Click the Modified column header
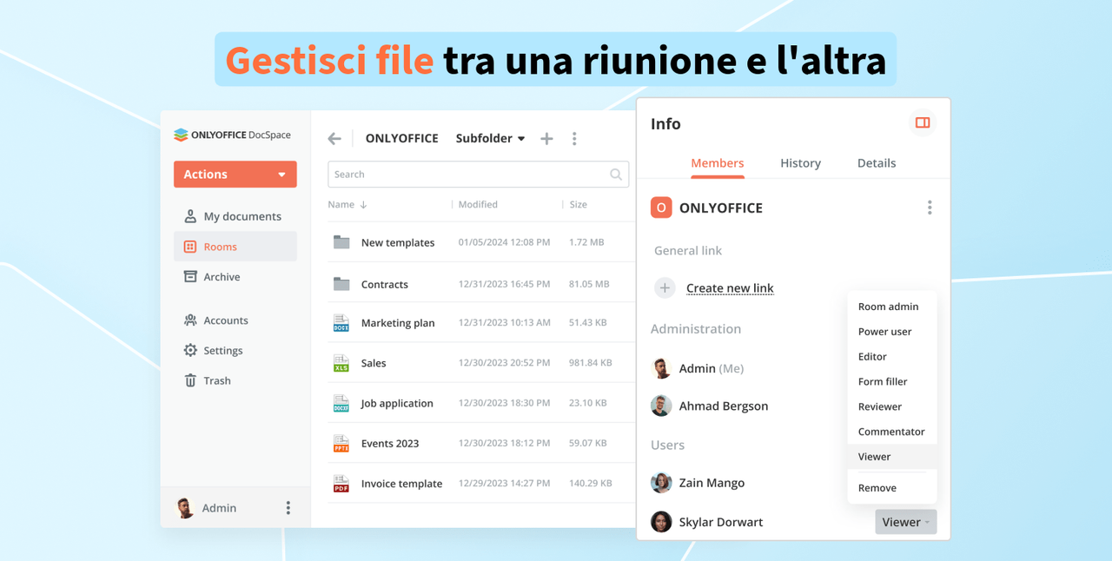The height and width of the screenshot is (561, 1112). click(478, 205)
